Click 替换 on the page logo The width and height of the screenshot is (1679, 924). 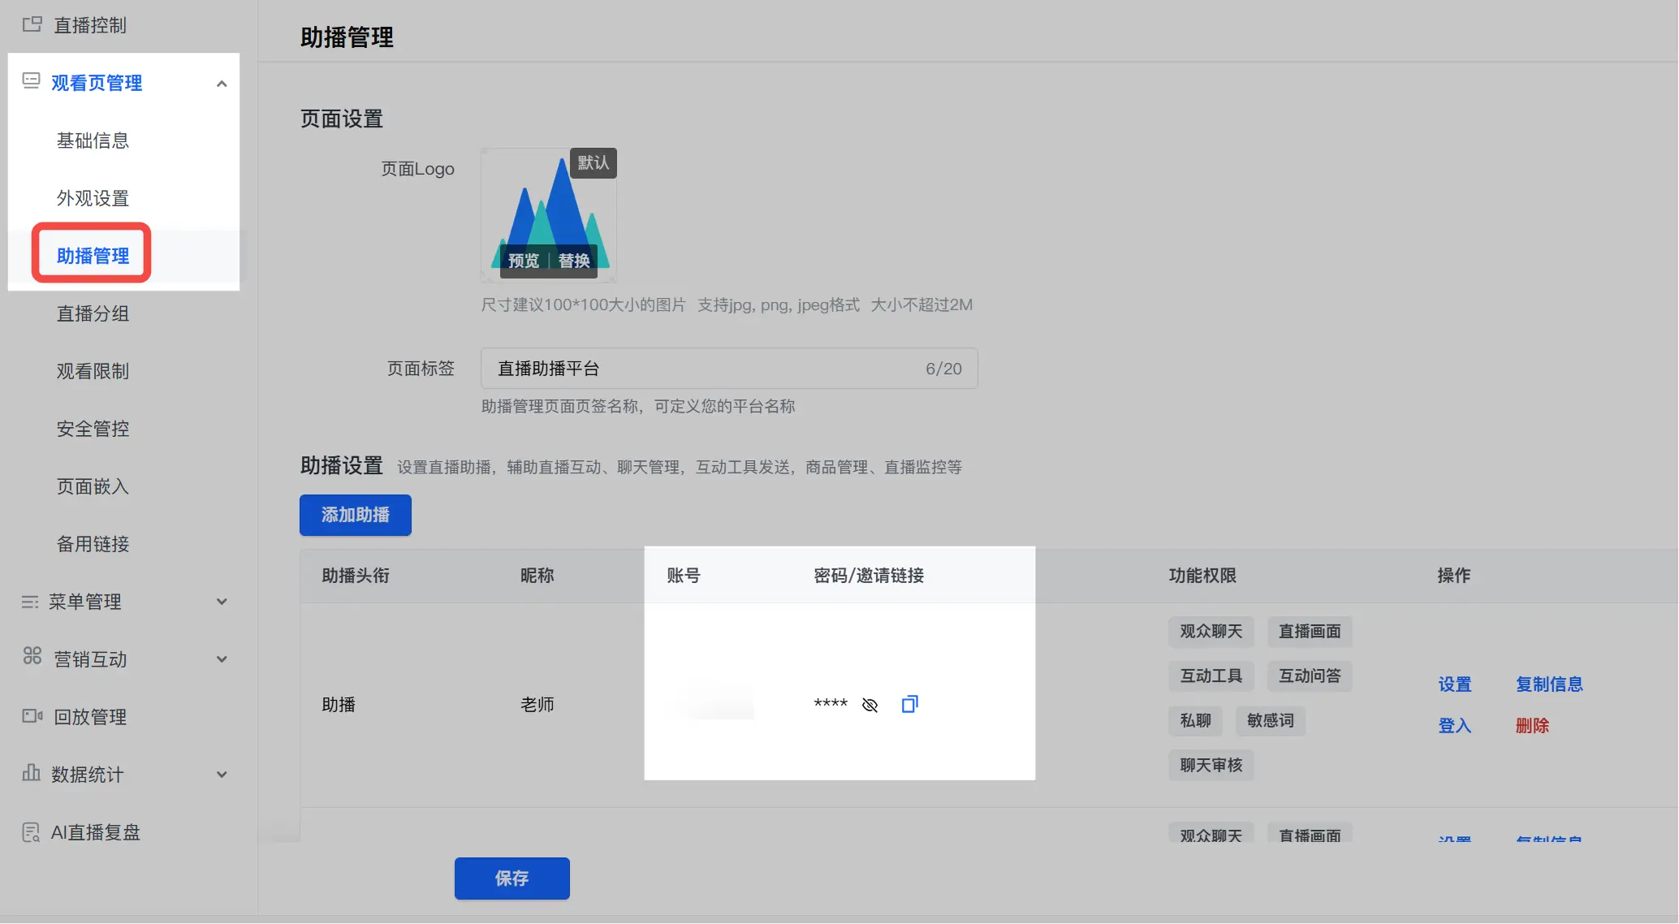(x=574, y=261)
